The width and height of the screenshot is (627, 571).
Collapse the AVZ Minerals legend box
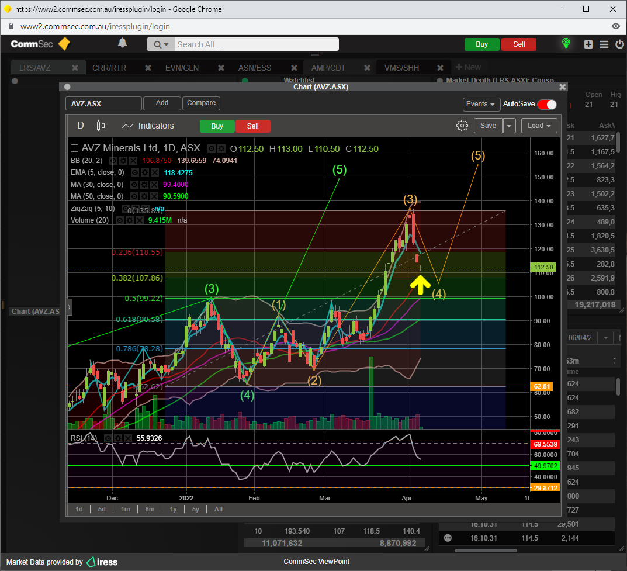coord(74,148)
